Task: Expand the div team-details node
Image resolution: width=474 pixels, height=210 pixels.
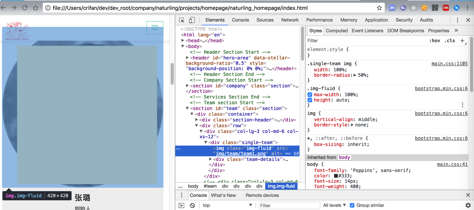Action: [211, 159]
